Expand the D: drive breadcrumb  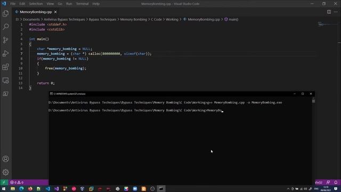click(x=17, y=19)
